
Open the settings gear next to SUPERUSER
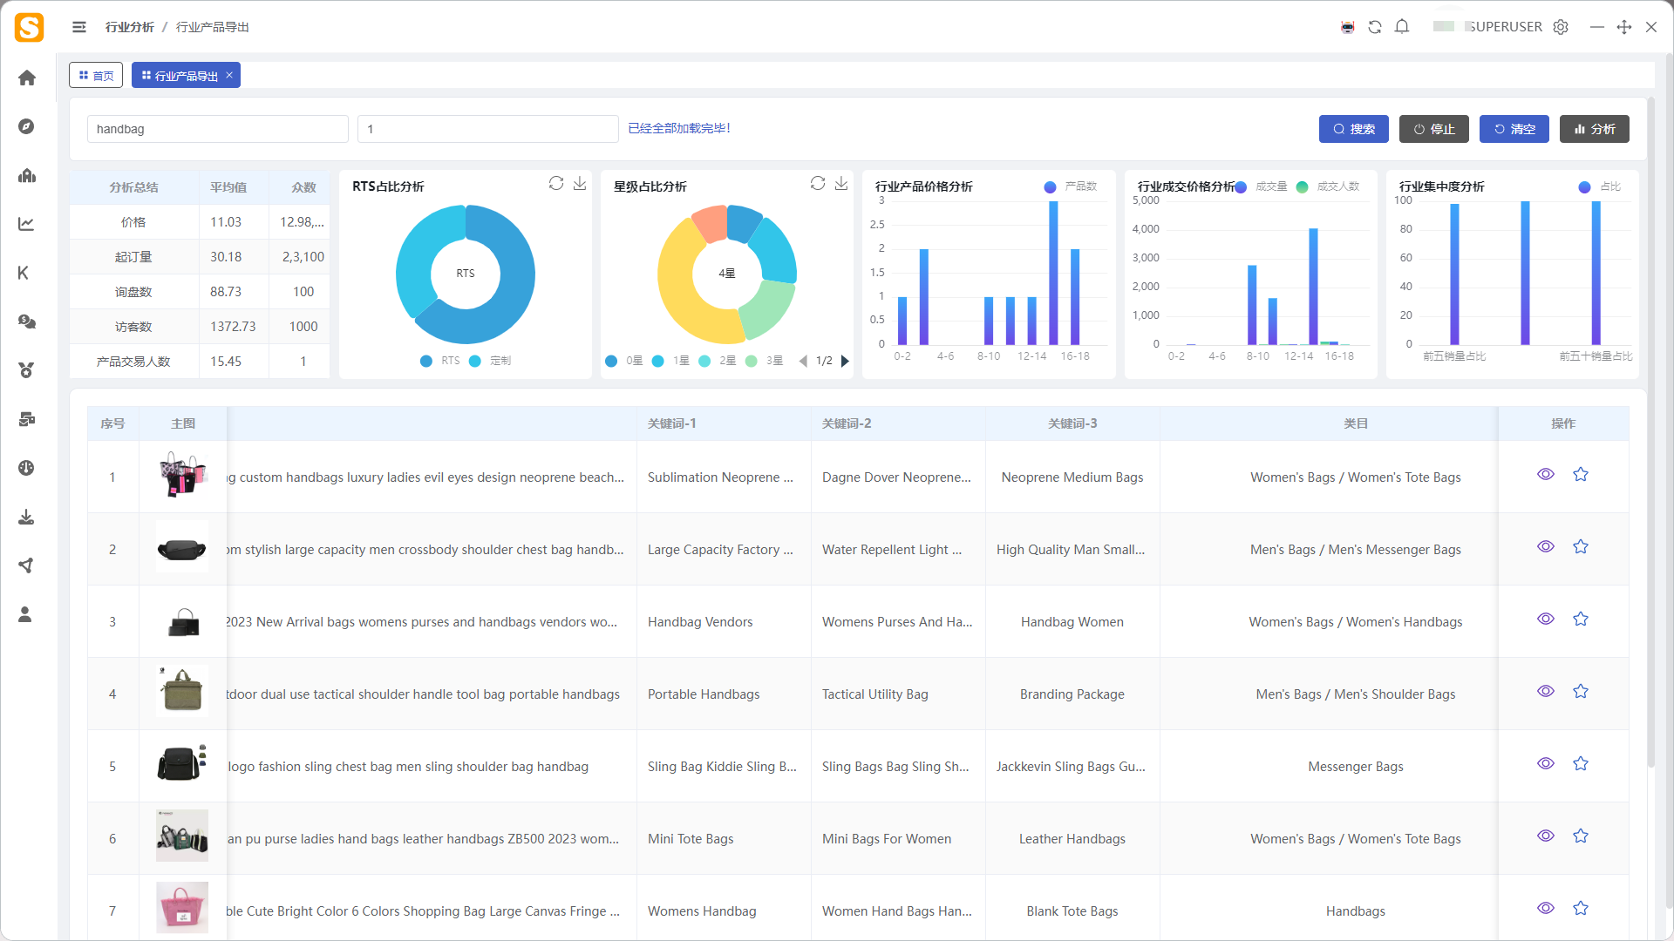coord(1561,27)
